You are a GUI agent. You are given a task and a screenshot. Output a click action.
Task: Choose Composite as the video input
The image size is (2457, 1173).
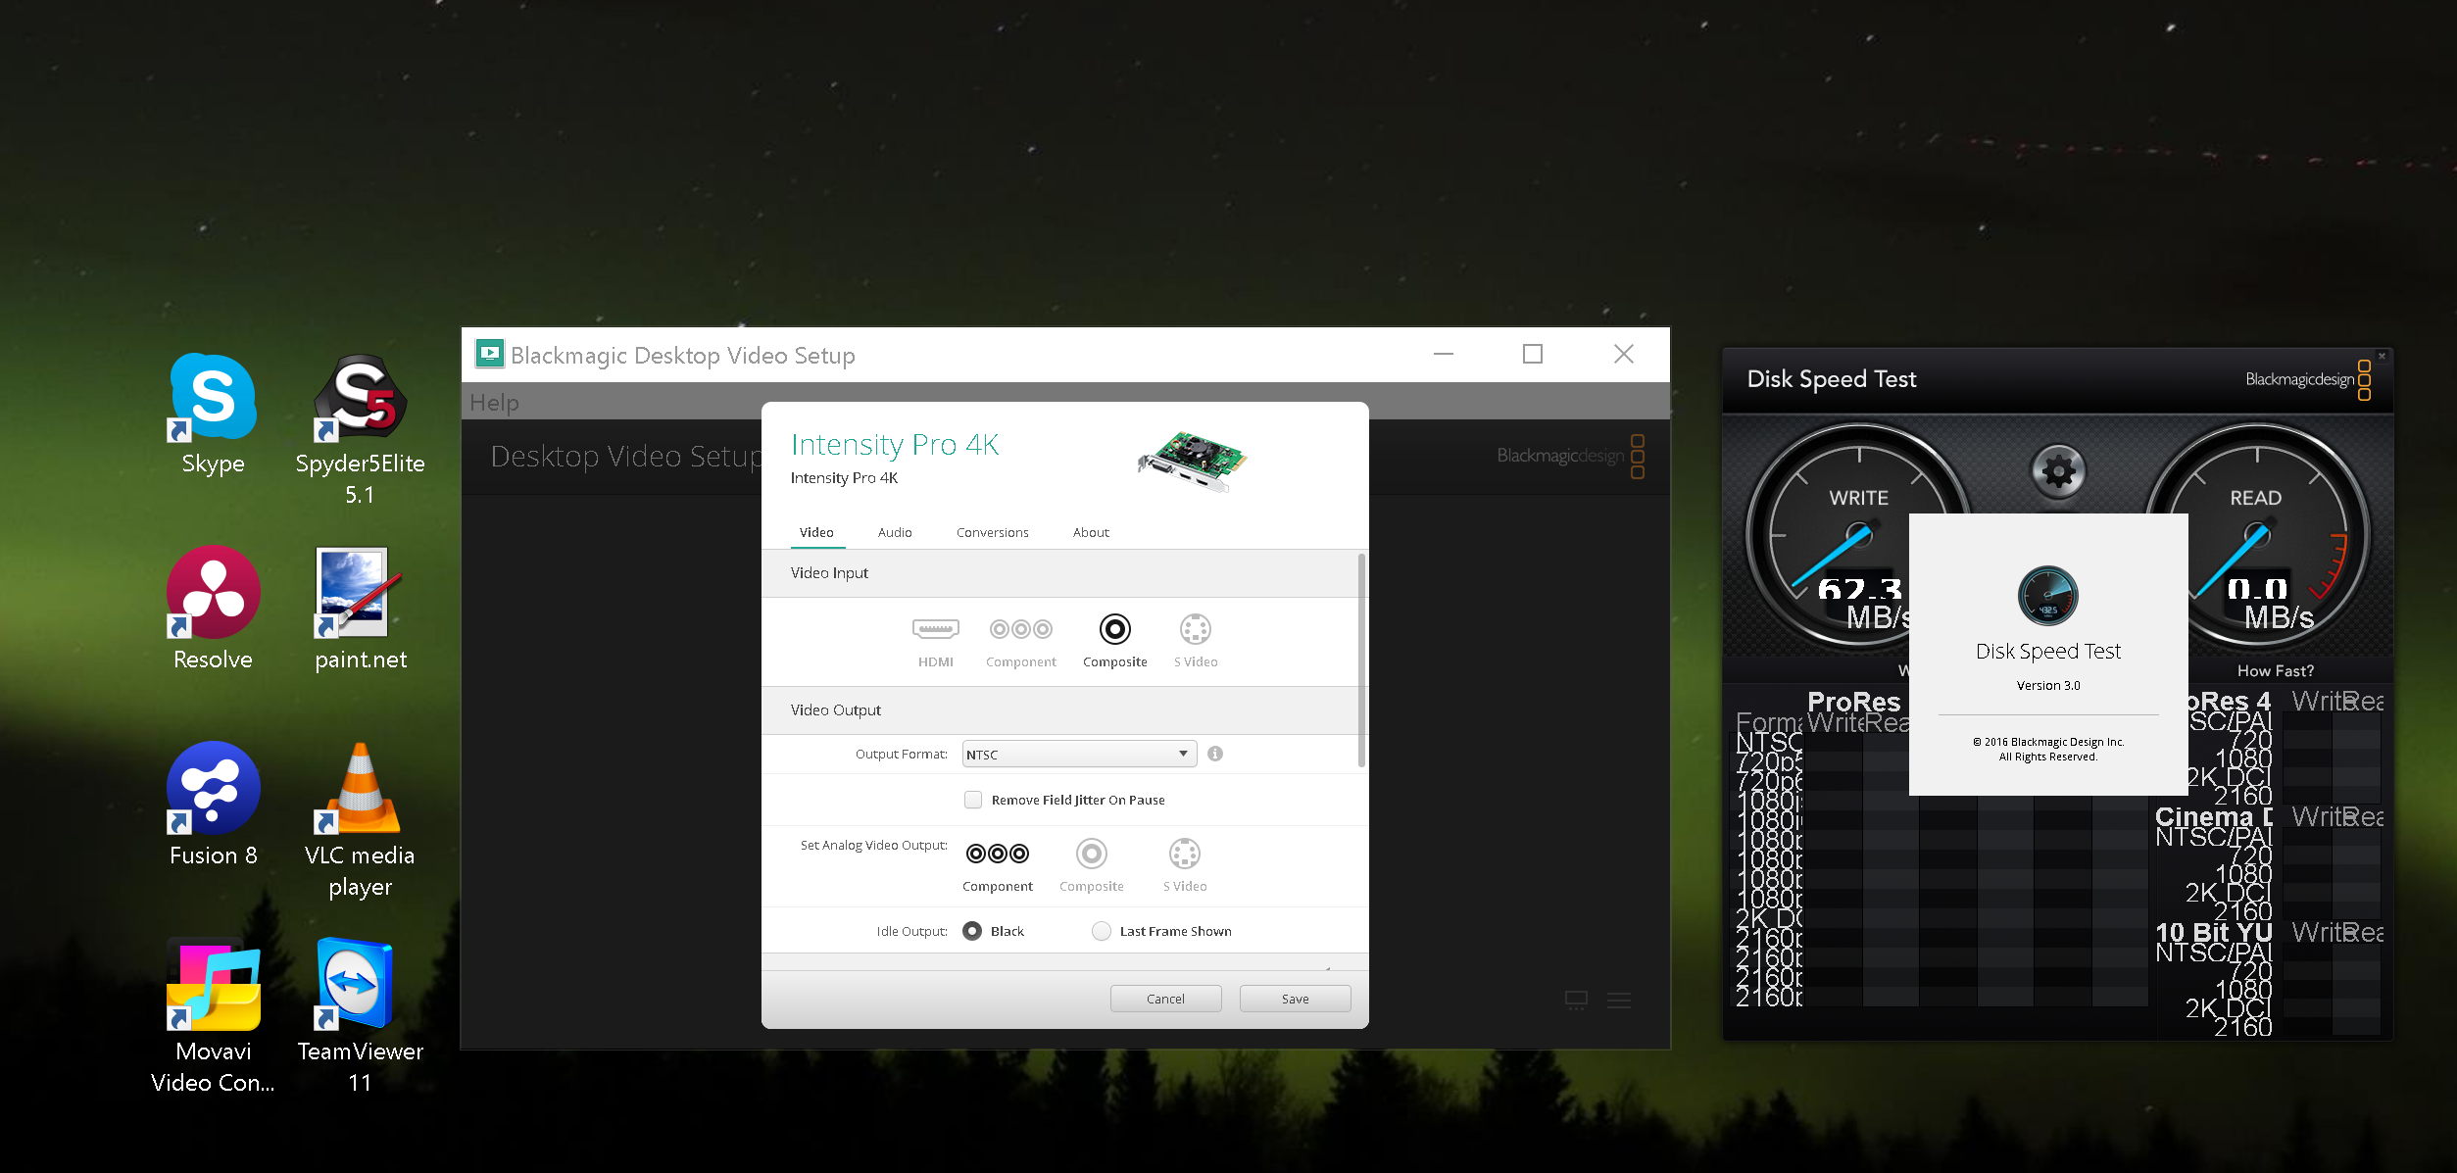pyautogui.click(x=1114, y=642)
